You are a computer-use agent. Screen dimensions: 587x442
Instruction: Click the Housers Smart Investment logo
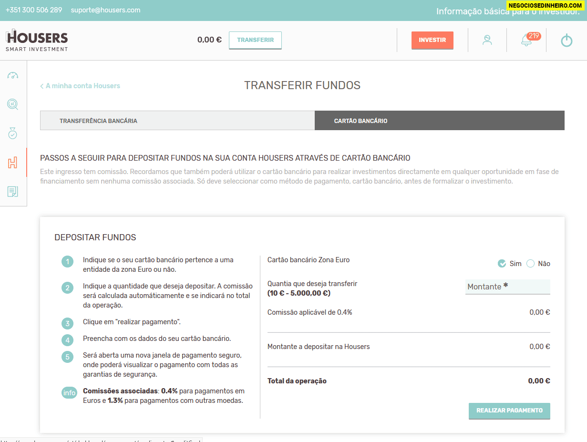coord(37,41)
